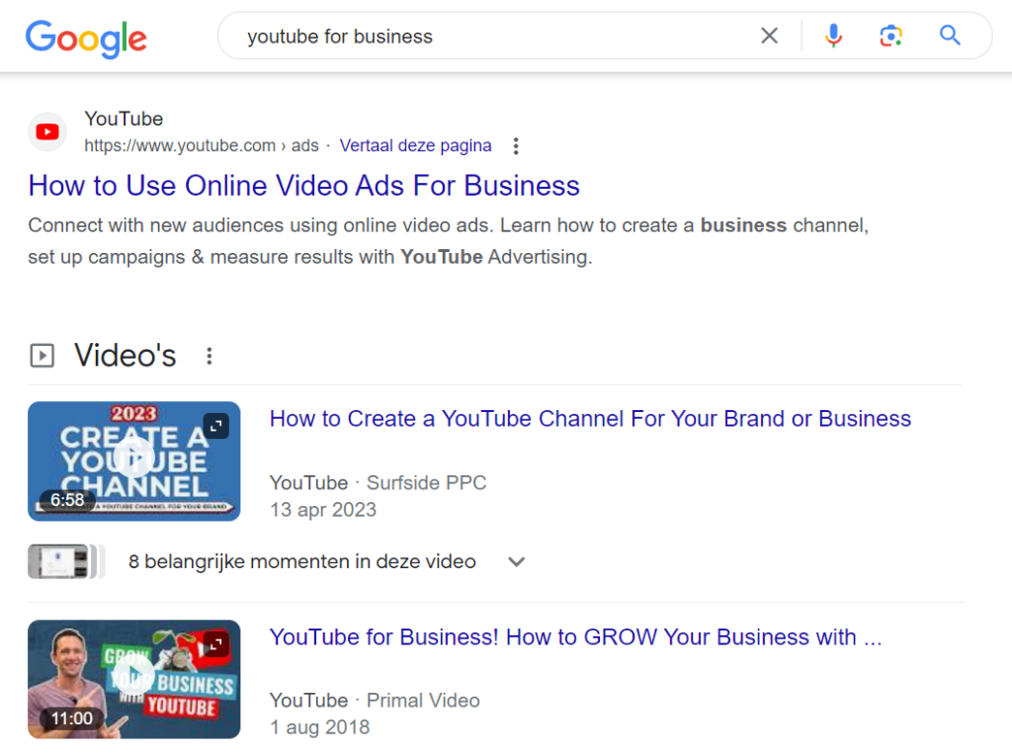Submit search with the magnifying glass icon
Image resolution: width=1012 pixels, height=756 pixels.
(x=950, y=35)
